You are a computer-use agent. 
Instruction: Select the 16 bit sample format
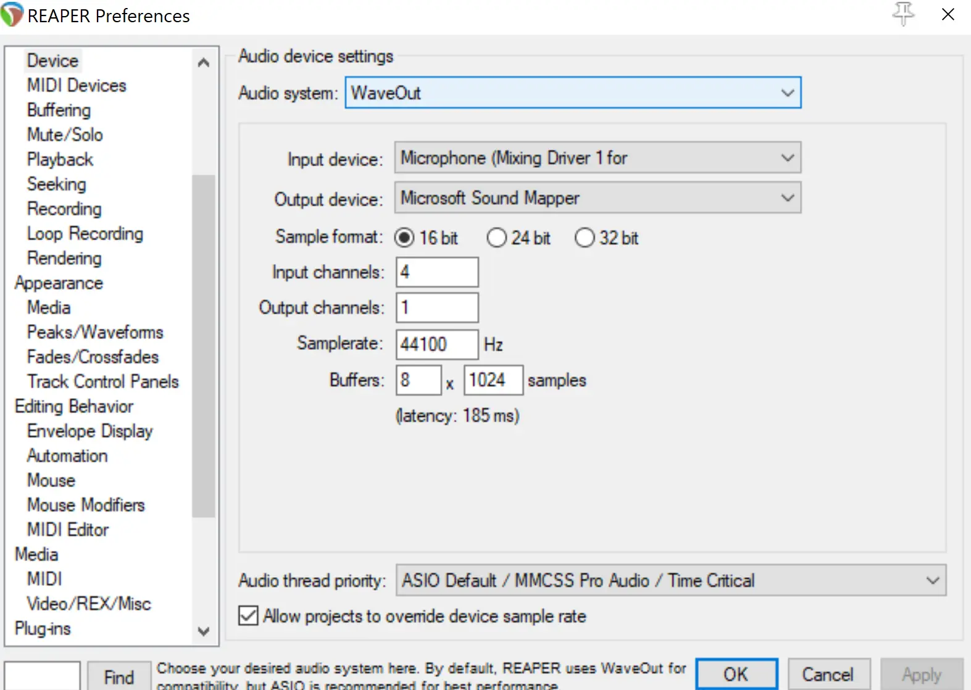pyautogui.click(x=405, y=238)
